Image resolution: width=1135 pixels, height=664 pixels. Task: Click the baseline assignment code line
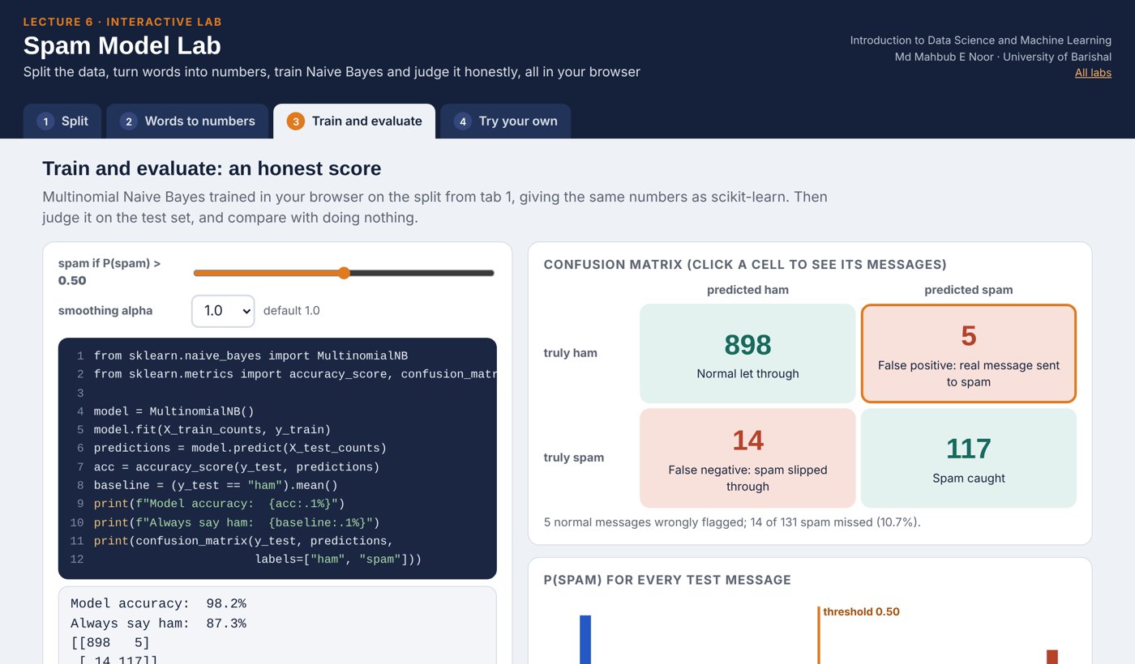click(216, 486)
